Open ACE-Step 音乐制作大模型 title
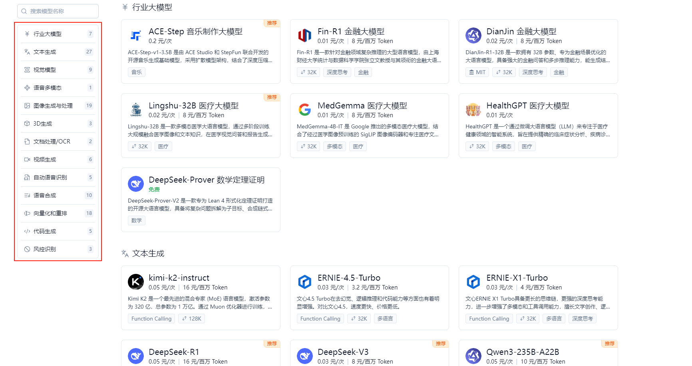The height and width of the screenshot is (366, 692). (x=195, y=31)
